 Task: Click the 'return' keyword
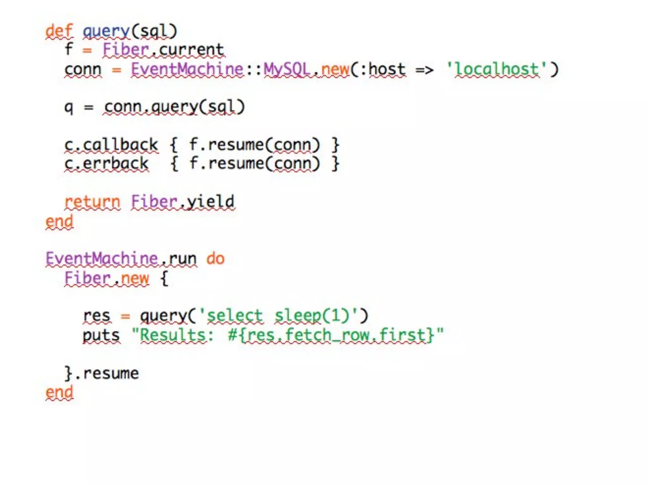coord(92,202)
